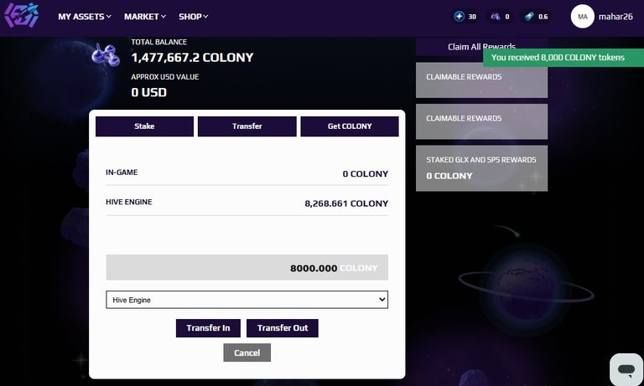Expand the MY ASSETS menu
This screenshot has width=644, height=386.
tap(85, 17)
